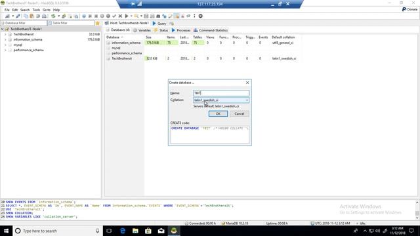Image resolution: width=420 pixels, height=236 pixels.
Task: Click Cancel in Create database dialog
Action: tap(239, 113)
